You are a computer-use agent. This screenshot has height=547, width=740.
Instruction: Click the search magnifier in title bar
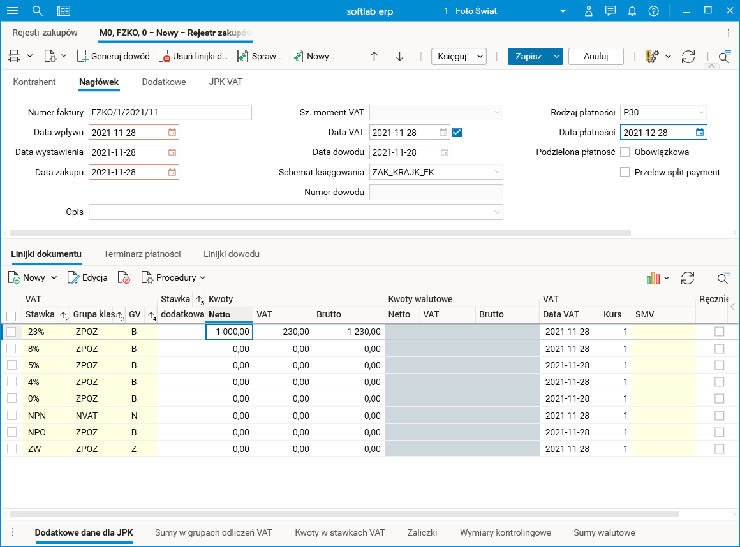pos(38,11)
